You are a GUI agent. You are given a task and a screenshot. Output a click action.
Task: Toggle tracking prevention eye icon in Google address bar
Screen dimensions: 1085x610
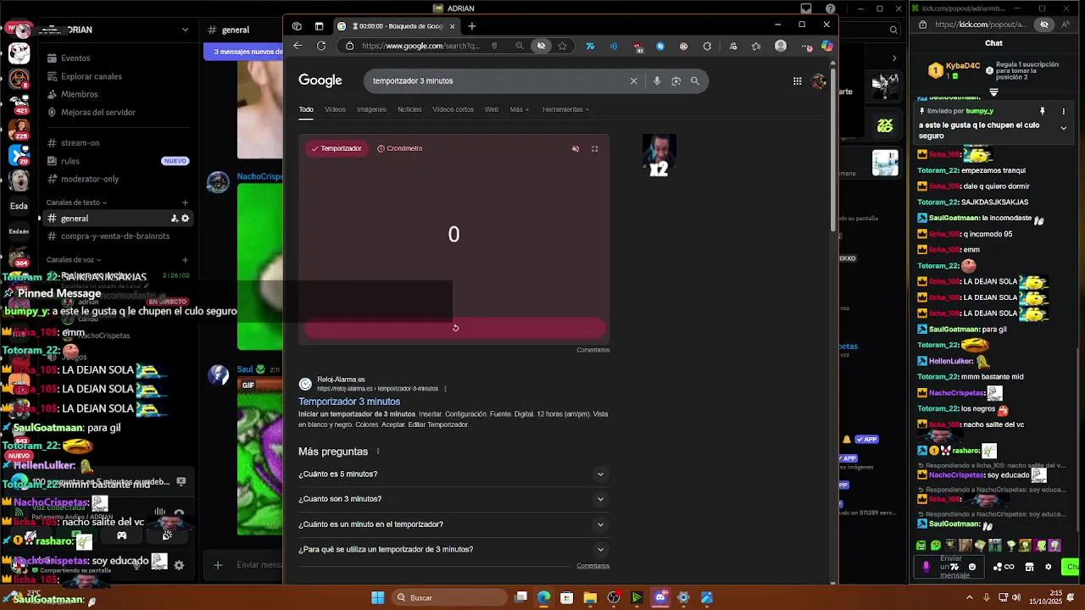click(x=541, y=46)
